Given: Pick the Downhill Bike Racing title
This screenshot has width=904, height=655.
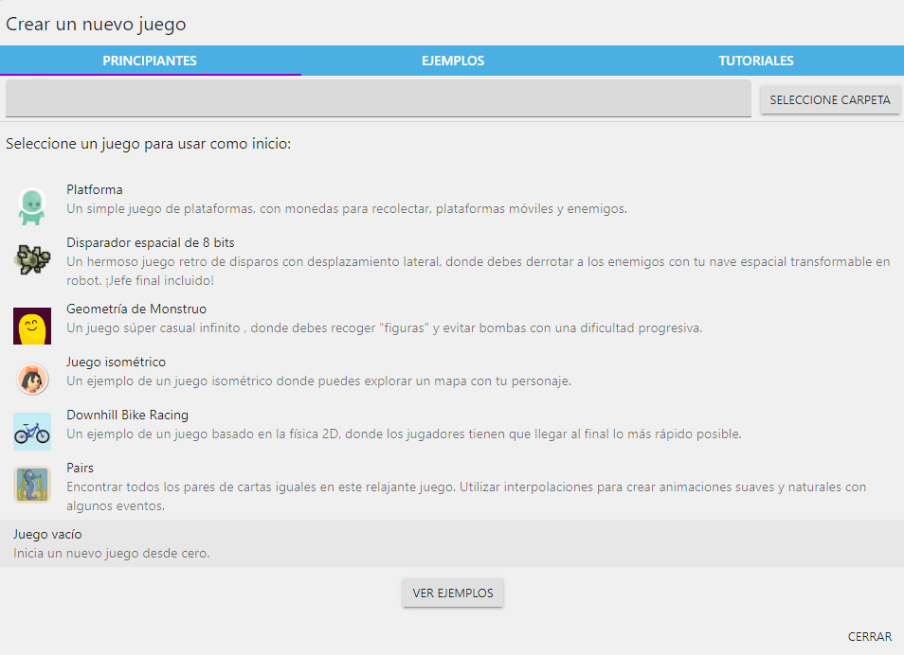Looking at the screenshot, I should click(127, 415).
